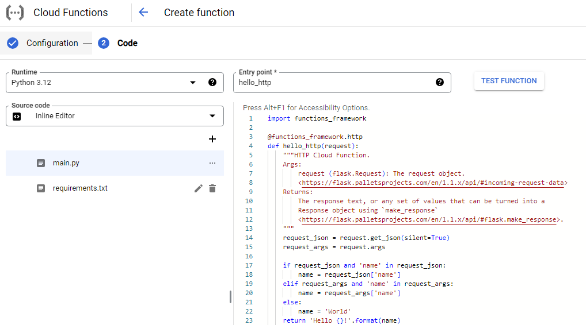Click "name = request_json['name']" line
The image size is (586, 325).
(349, 274)
